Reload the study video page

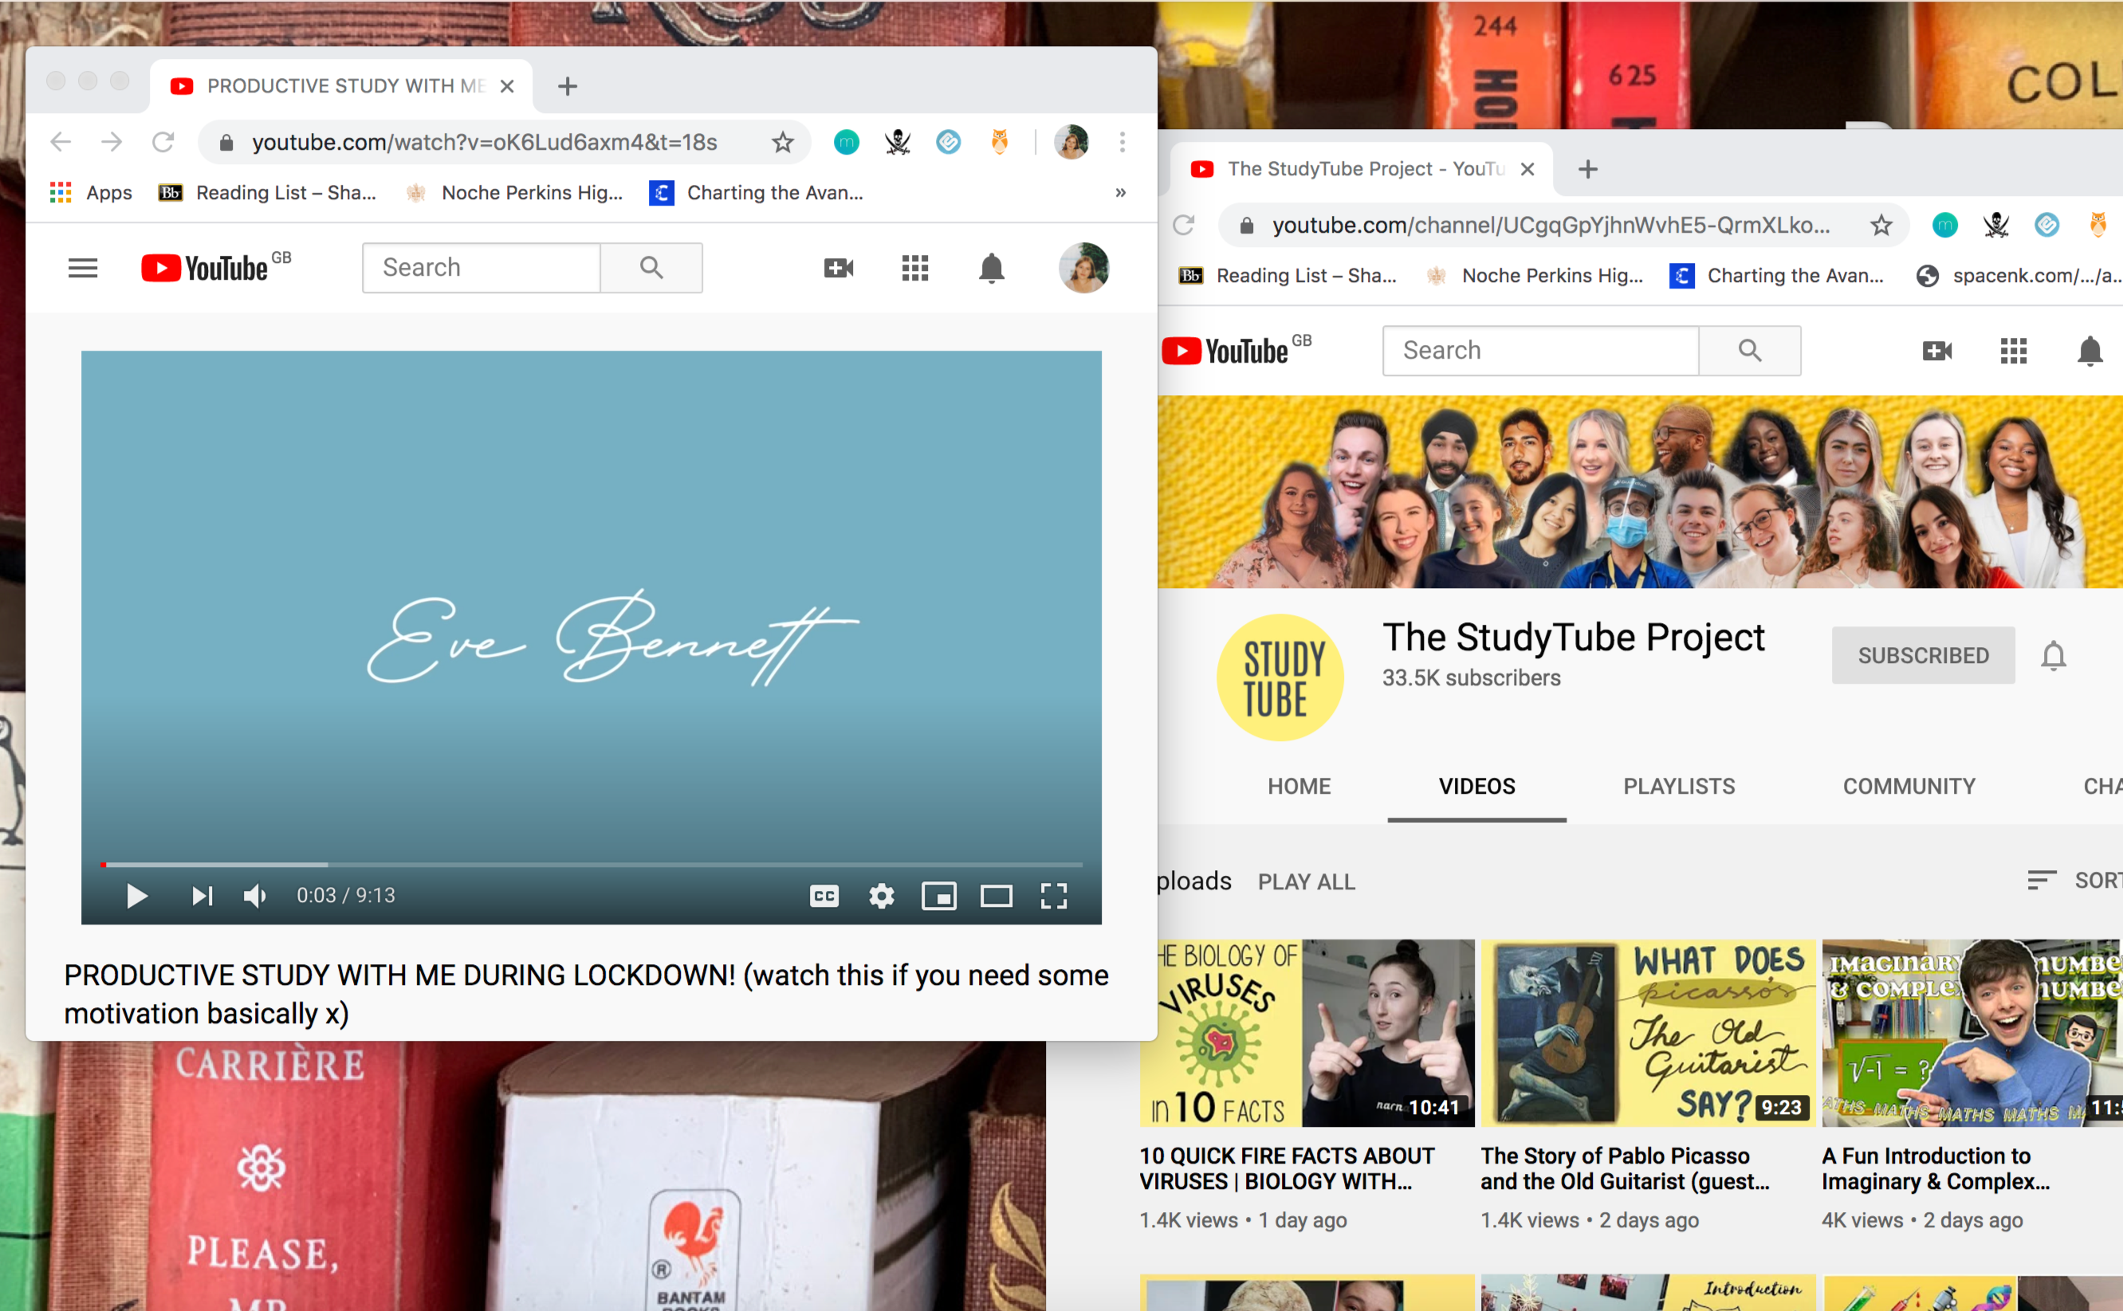coord(163,142)
